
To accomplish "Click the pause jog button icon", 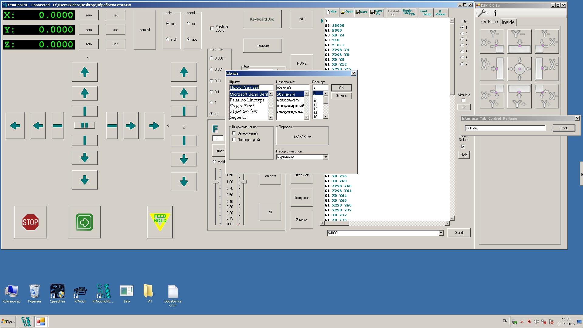I will [84, 125].
